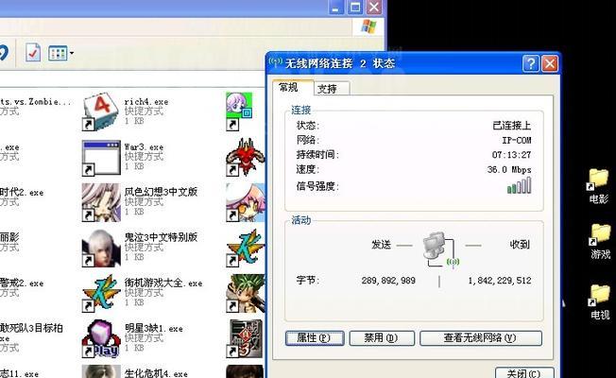The image size is (616, 378).
Task: Click the 街机游戏大全.exe label
Action: click(x=163, y=283)
